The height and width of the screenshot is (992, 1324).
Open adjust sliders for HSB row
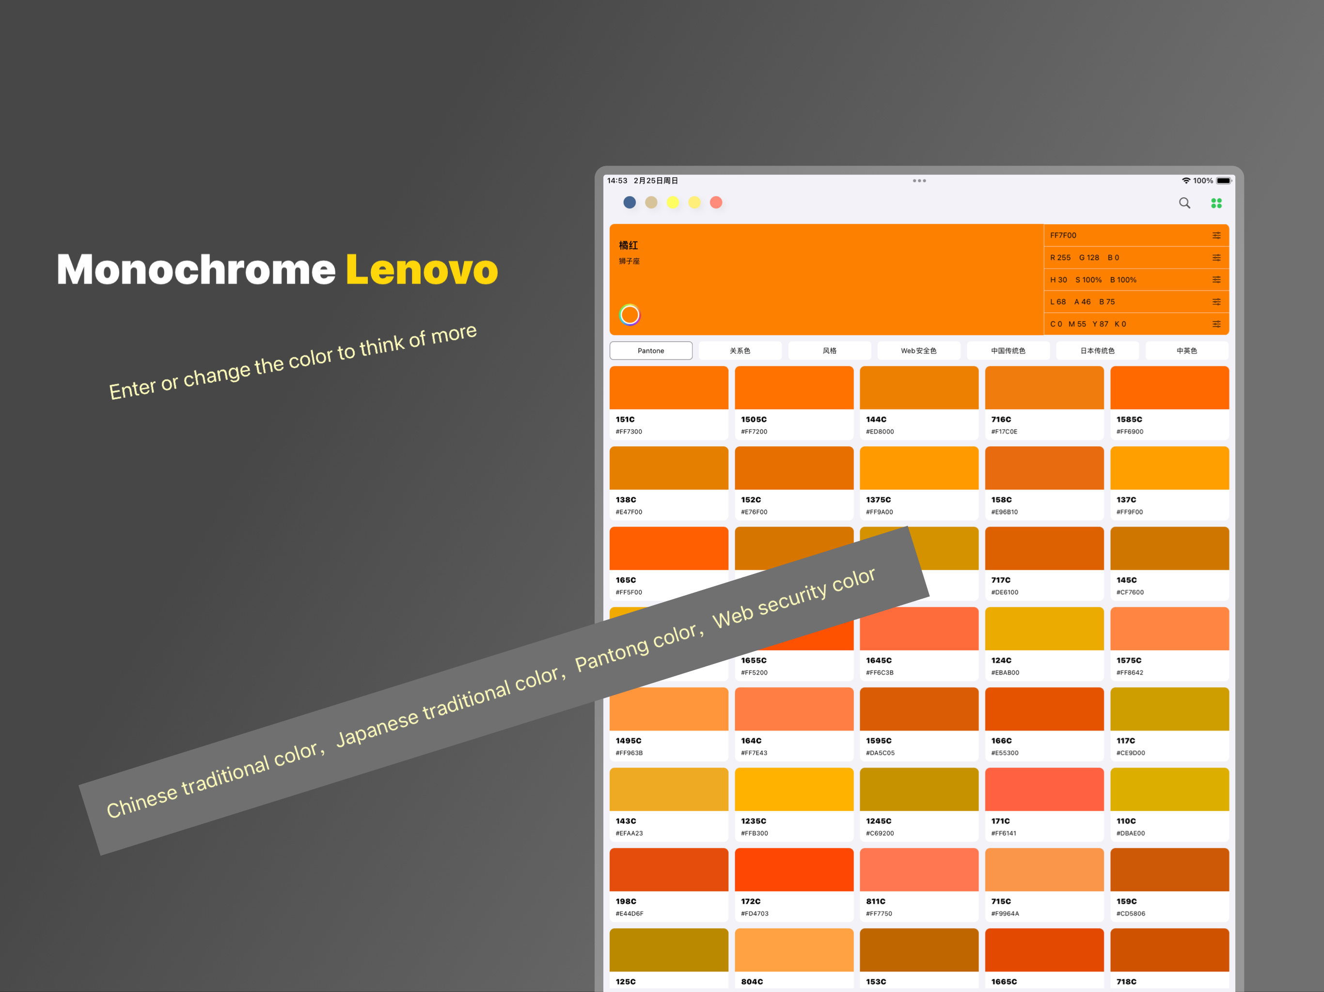[1215, 279]
